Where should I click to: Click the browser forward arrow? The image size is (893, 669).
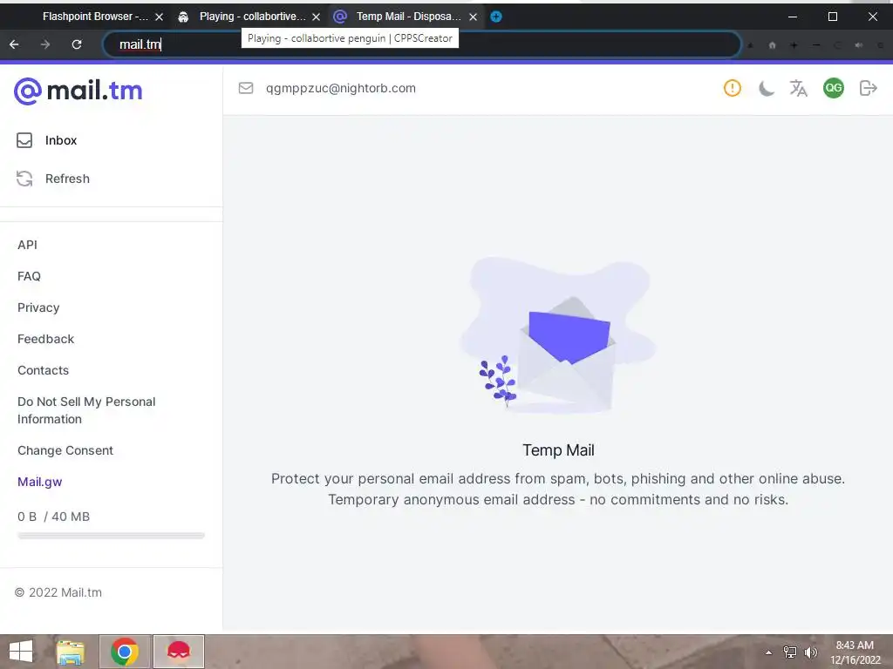(x=45, y=44)
